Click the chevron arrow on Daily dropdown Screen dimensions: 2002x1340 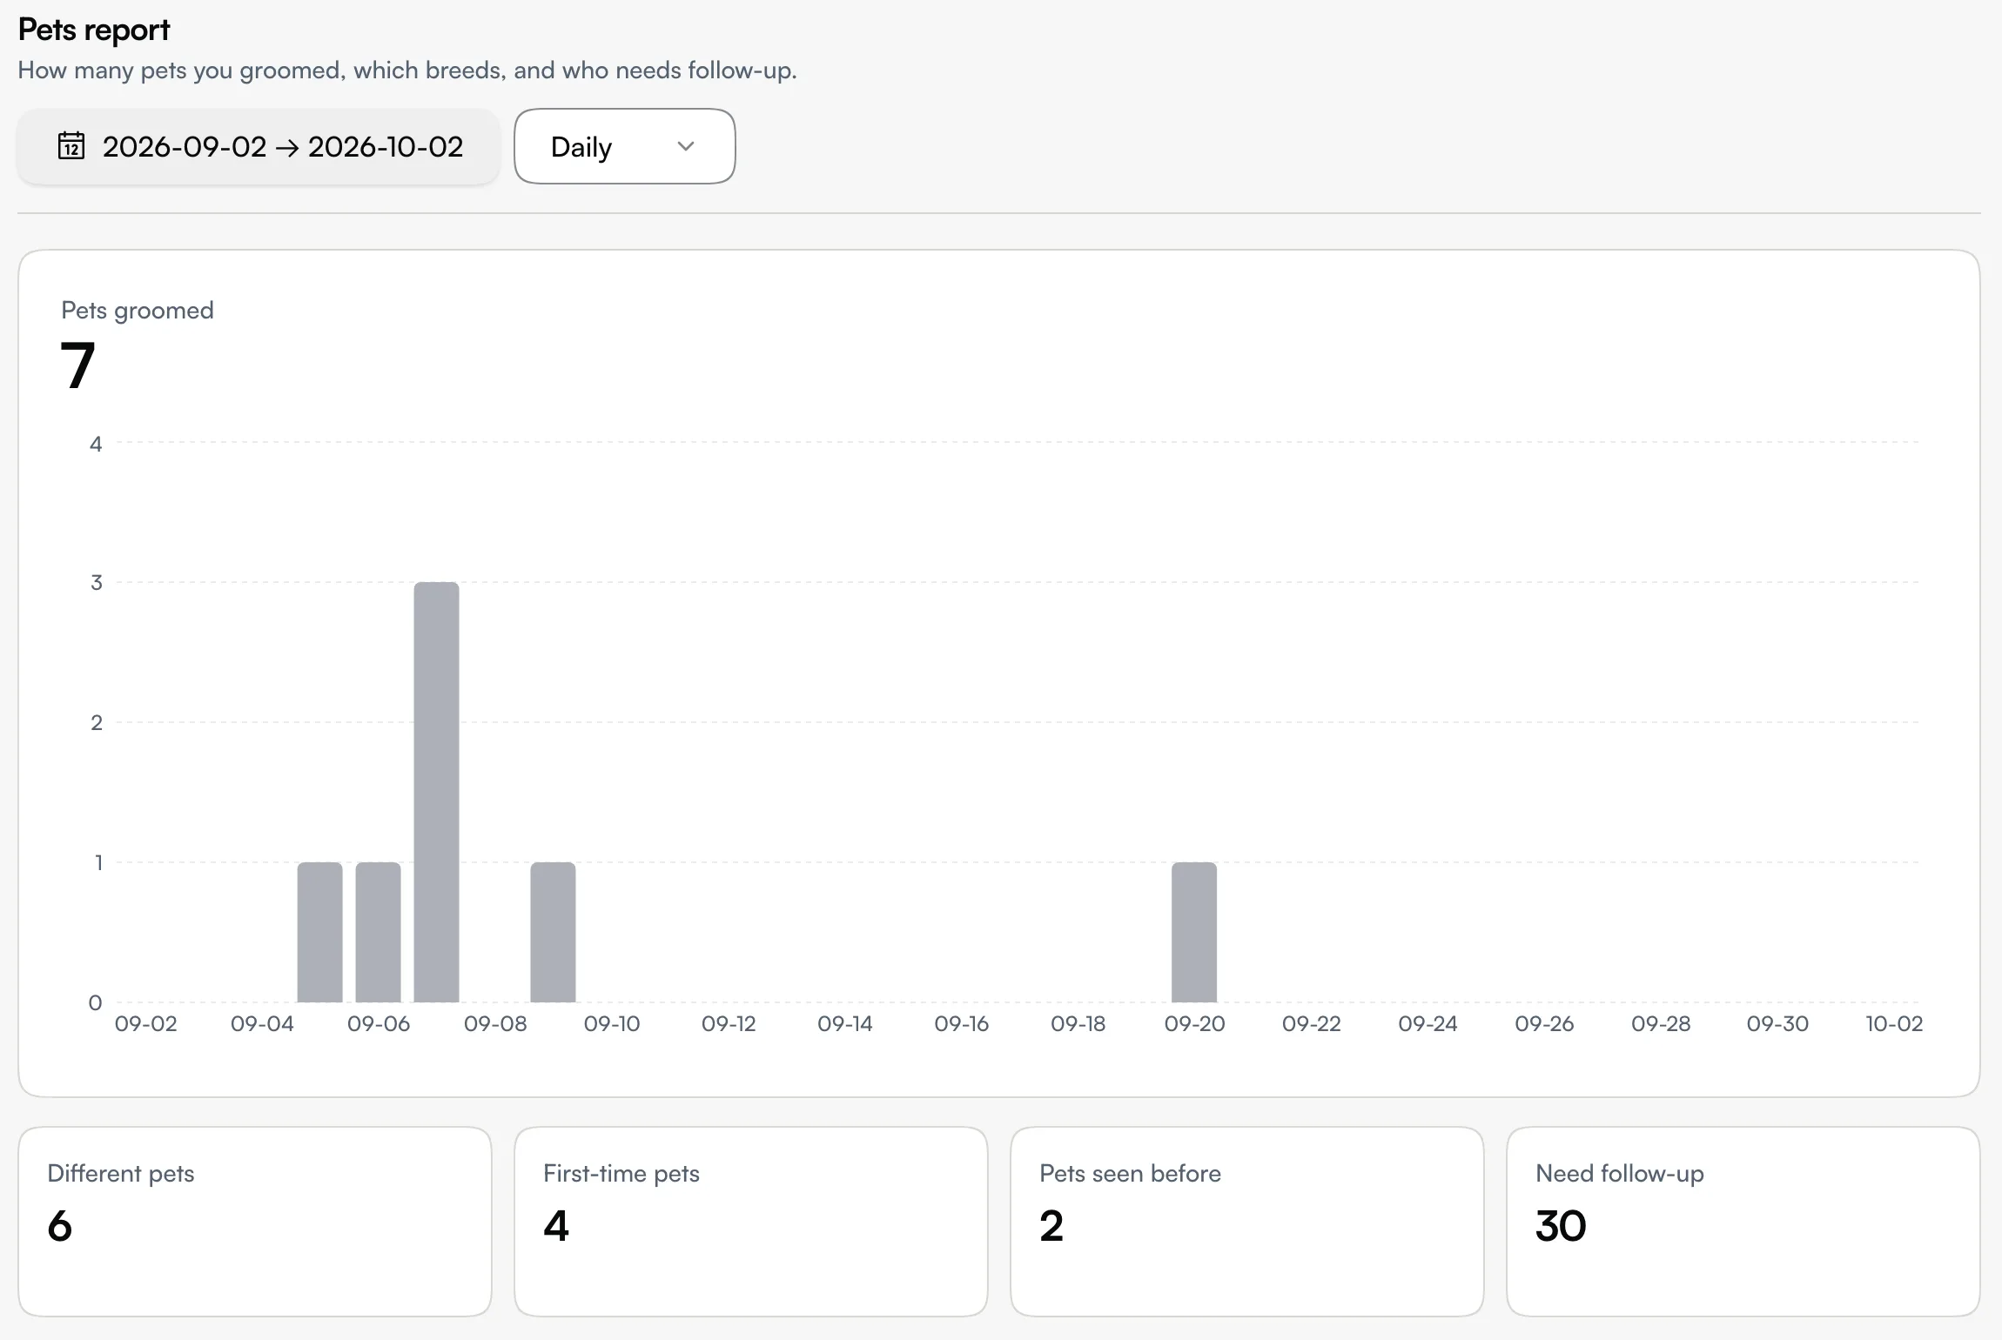tap(686, 146)
